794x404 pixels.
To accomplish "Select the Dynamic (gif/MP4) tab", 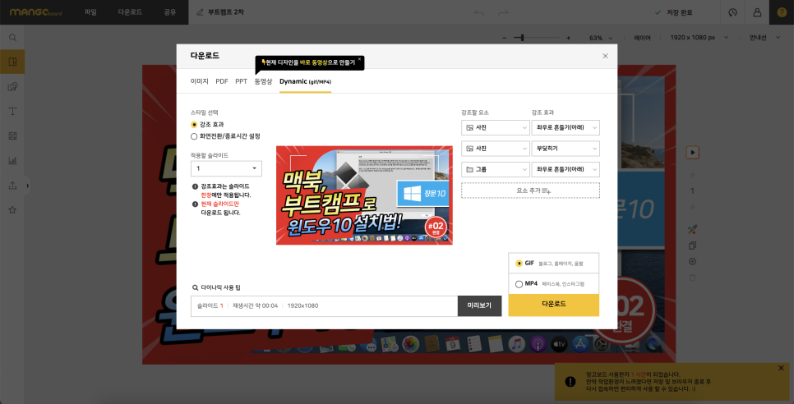I will pyautogui.click(x=305, y=81).
